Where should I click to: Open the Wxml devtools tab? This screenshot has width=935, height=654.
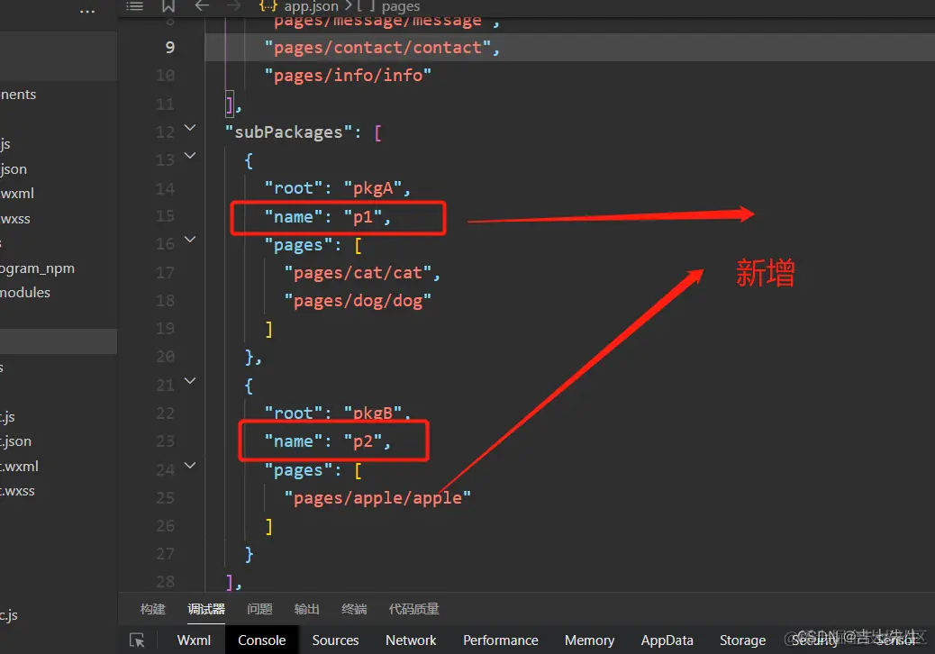(x=194, y=640)
